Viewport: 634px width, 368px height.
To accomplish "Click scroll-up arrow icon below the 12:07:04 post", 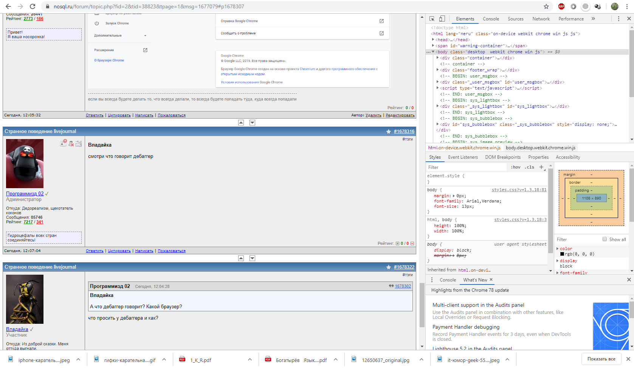I will [x=241, y=258].
